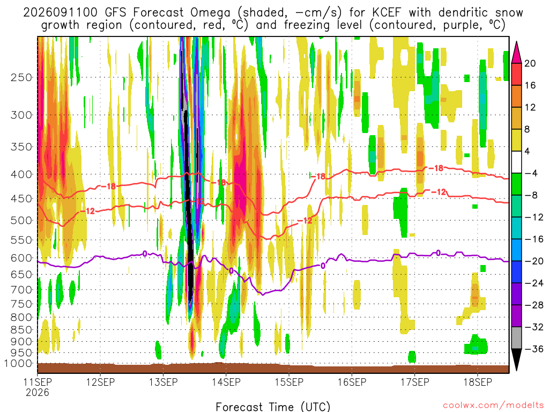Screen dimensions: 549x412
Task: Click the purple colorbar segment between -24 and -28
Action: coord(516,293)
